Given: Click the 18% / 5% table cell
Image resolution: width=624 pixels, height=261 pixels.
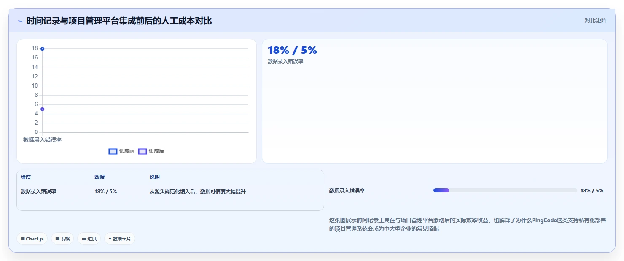Looking at the screenshot, I should click(106, 192).
